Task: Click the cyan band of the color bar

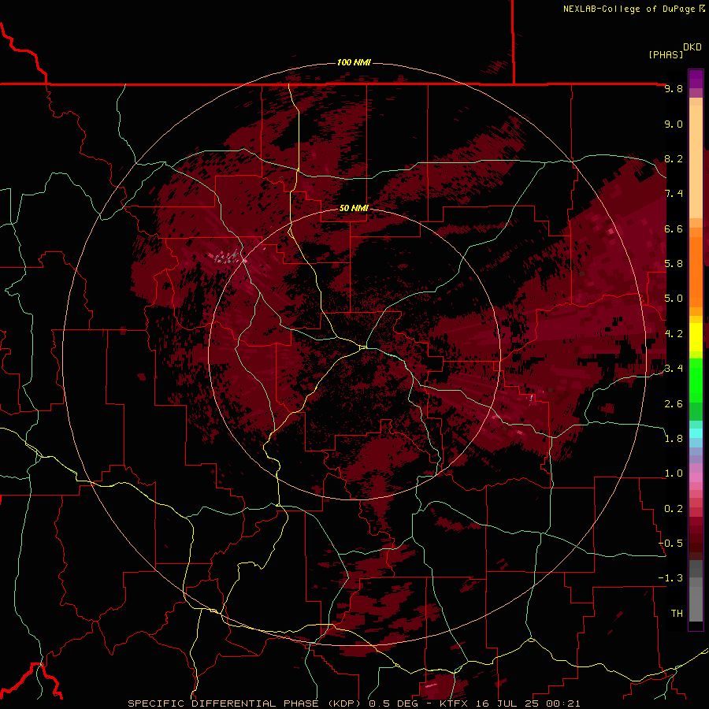Action: 696,433
